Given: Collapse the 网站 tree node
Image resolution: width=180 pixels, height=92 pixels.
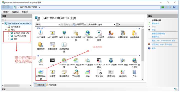Looking at the screenshot, I should pyautogui.click(x=6, y=30).
